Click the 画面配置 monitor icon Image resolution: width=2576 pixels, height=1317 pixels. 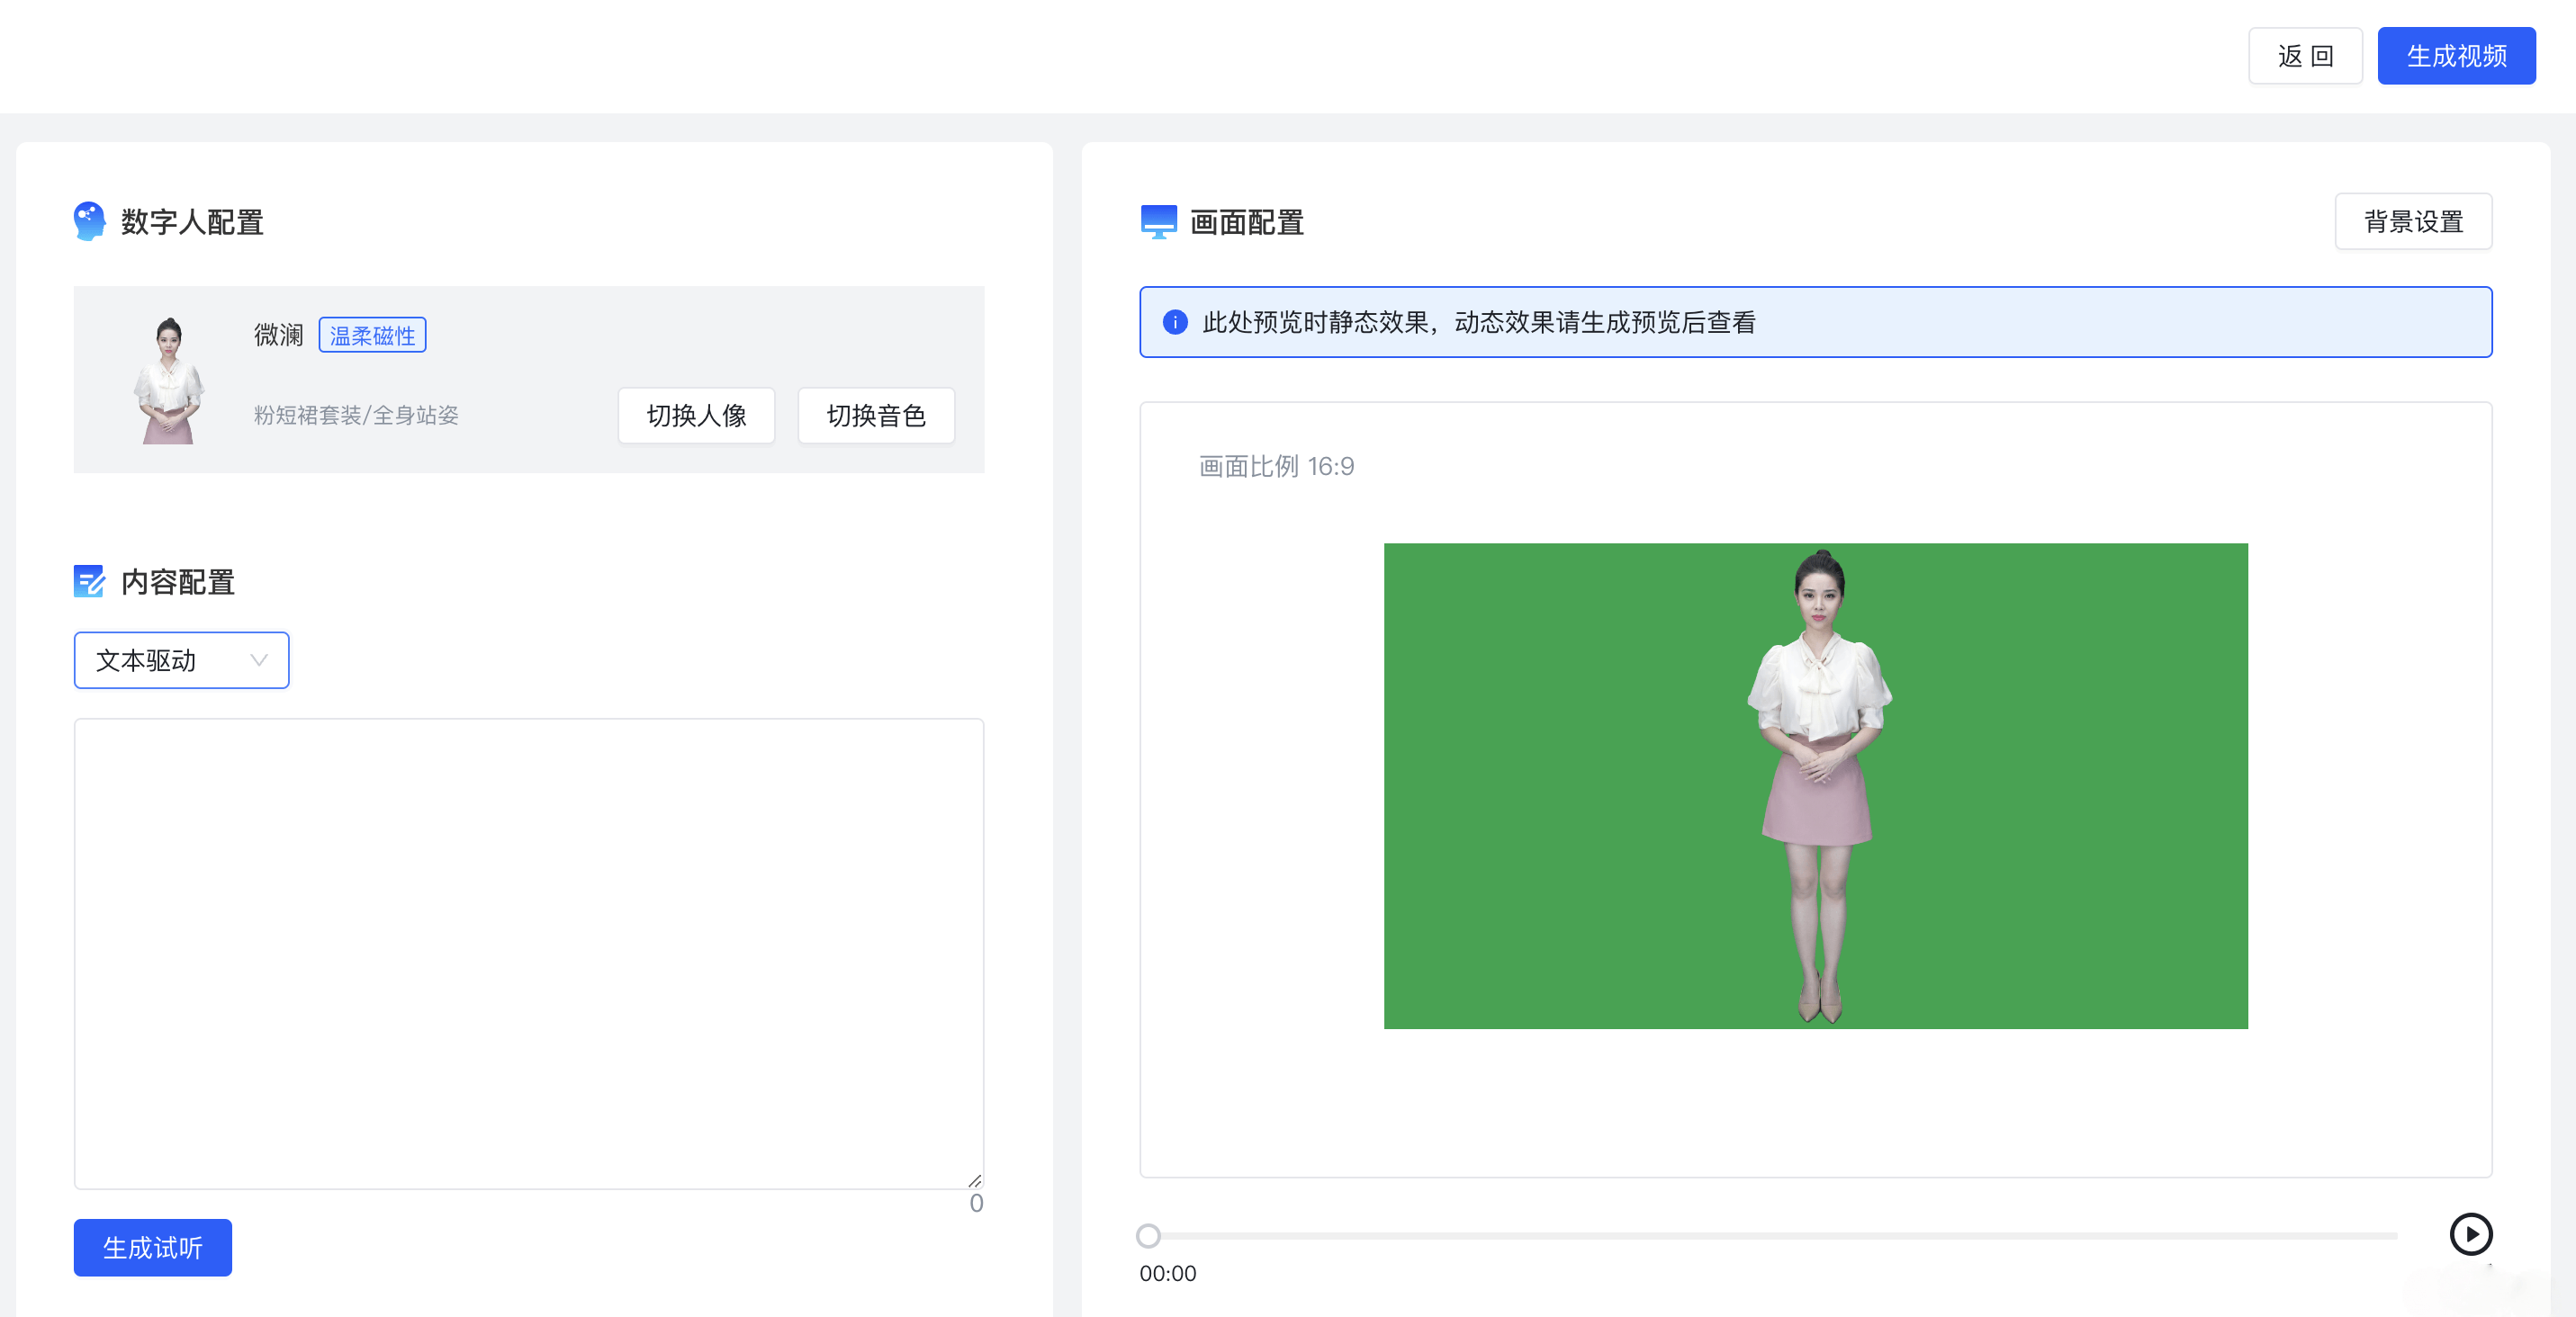click(1158, 220)
